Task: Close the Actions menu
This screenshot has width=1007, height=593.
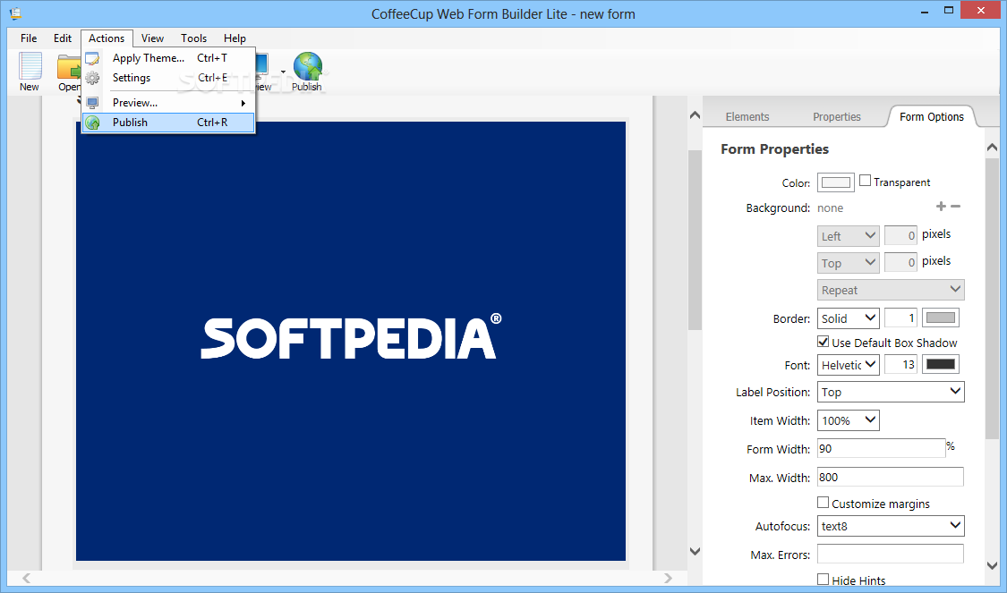Action: [107, 38]
